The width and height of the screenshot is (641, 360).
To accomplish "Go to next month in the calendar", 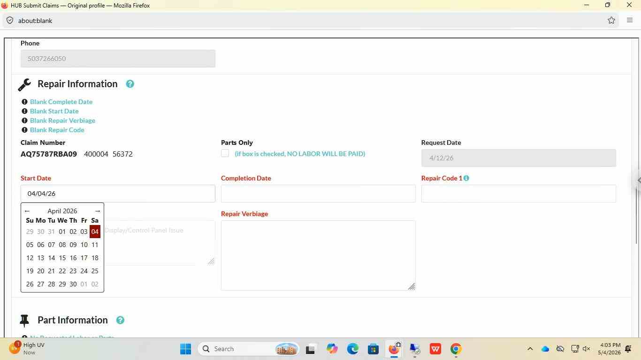I will pyautogui.click(x=98, y=211).
